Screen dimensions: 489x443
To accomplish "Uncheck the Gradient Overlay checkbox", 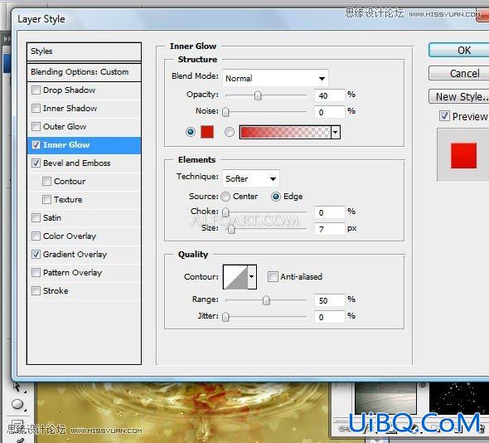I will click(x=36, y=254).
